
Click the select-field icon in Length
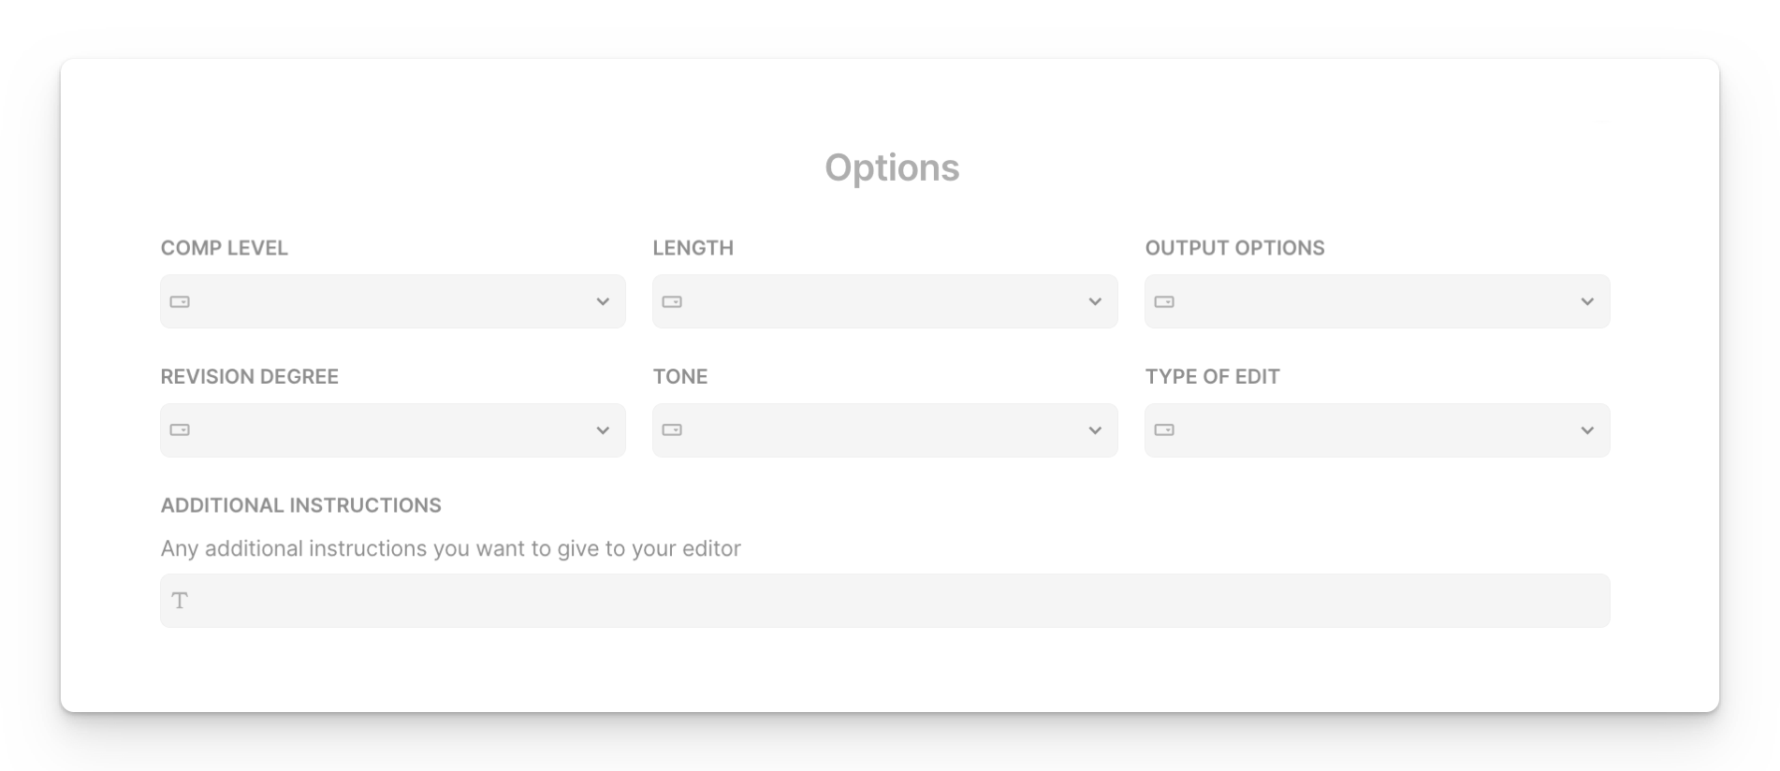[672, 301]
